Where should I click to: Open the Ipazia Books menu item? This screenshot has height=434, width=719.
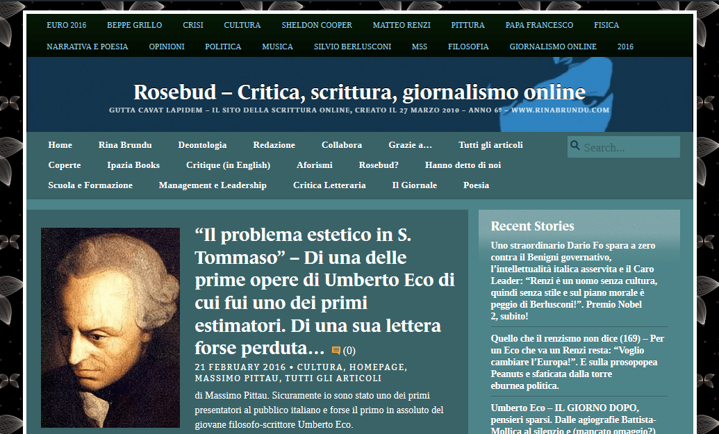pyautogui.click(x=133, y=165)
